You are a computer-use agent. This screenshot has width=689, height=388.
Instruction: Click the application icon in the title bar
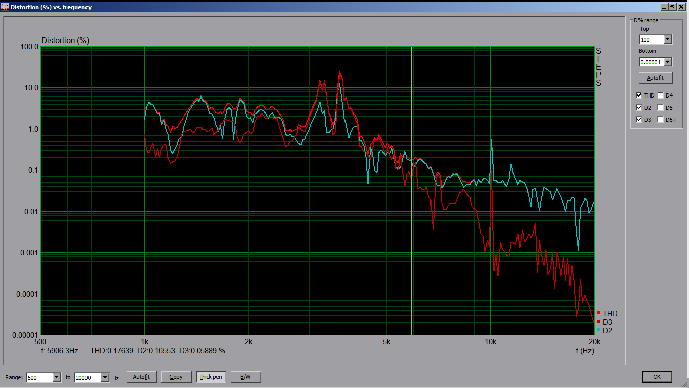tap(6, 7)
